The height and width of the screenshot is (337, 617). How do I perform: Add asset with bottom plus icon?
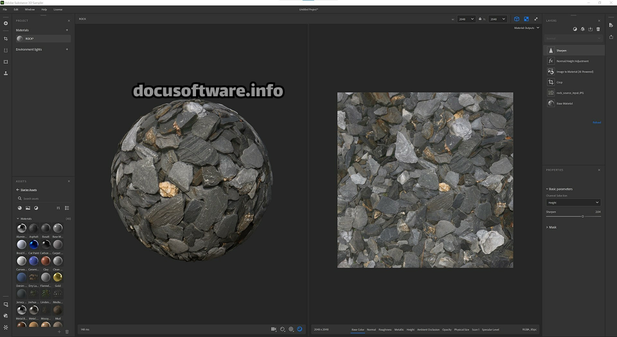pos(59,332)
